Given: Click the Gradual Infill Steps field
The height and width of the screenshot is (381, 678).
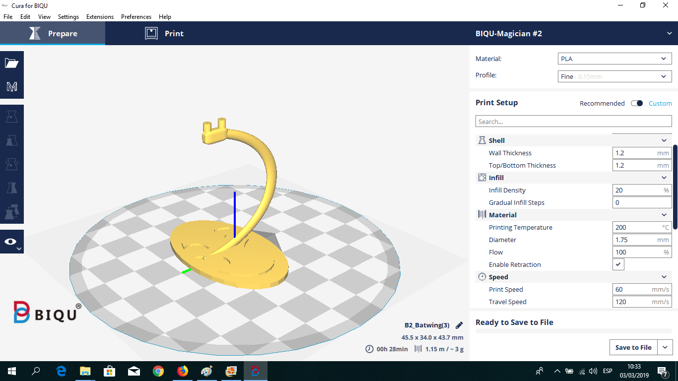Looking at the screenshot, I should coord(642,202).
